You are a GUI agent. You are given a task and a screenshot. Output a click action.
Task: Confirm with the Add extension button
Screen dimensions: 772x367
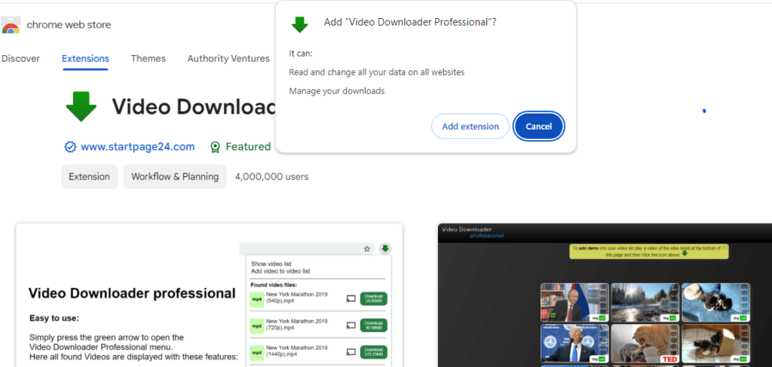pos(470,127)
